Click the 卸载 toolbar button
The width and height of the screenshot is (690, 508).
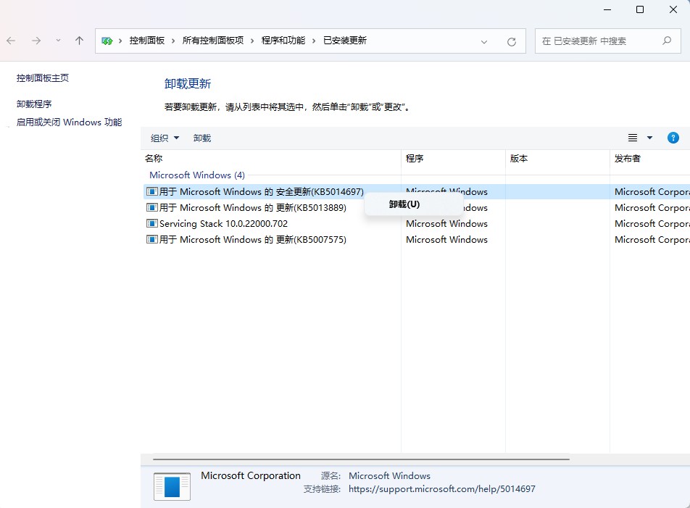point(202,138)
